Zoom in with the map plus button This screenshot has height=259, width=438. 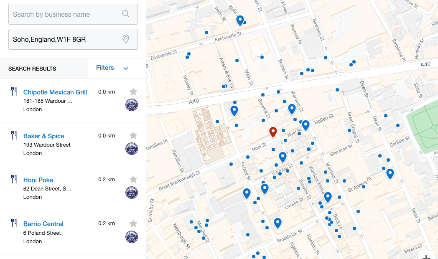point(426,256)
